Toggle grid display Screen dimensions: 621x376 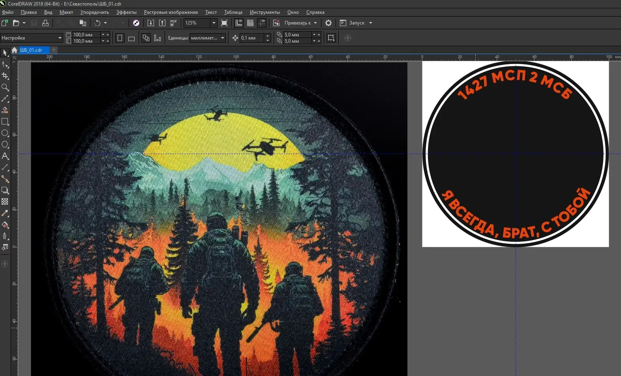250,23
